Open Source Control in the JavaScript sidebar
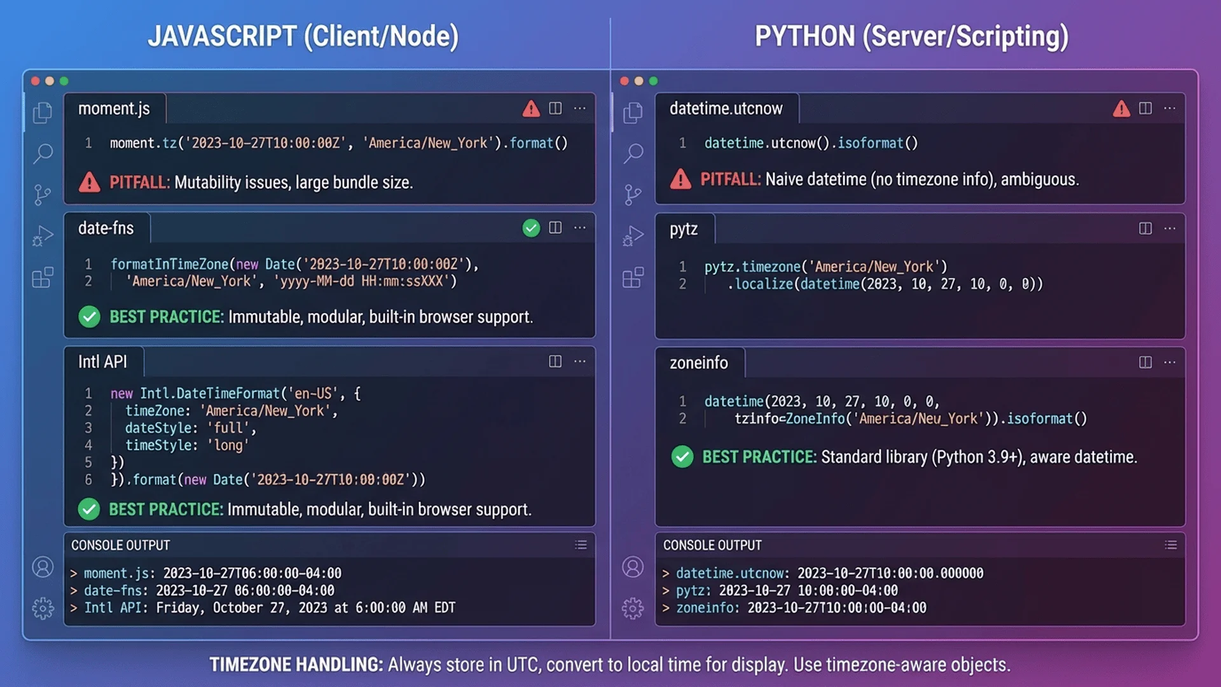The width and height of the screenshot is (1221, 687). coord(43,194)
